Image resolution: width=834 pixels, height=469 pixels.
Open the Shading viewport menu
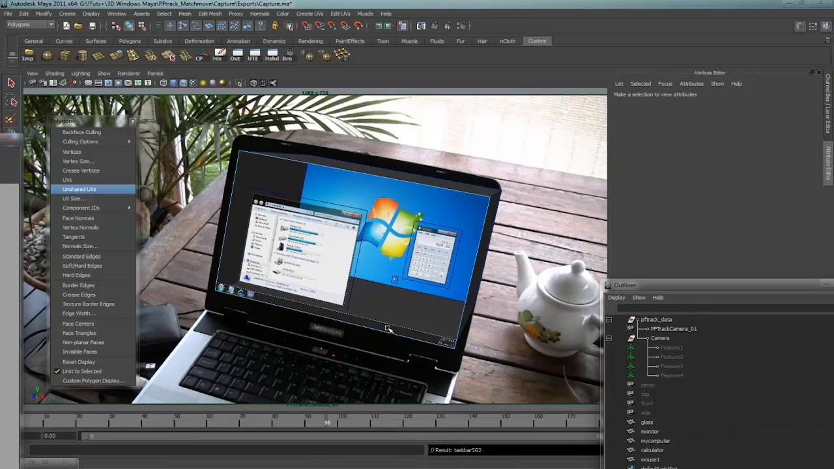click(55, 74)
